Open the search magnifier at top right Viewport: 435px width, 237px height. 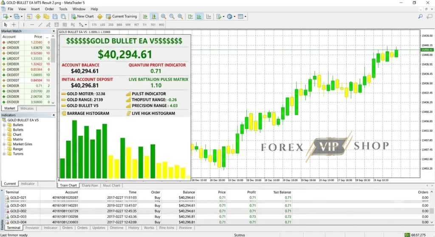point(421,17)
